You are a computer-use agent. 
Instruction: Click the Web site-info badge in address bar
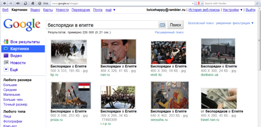44,3
